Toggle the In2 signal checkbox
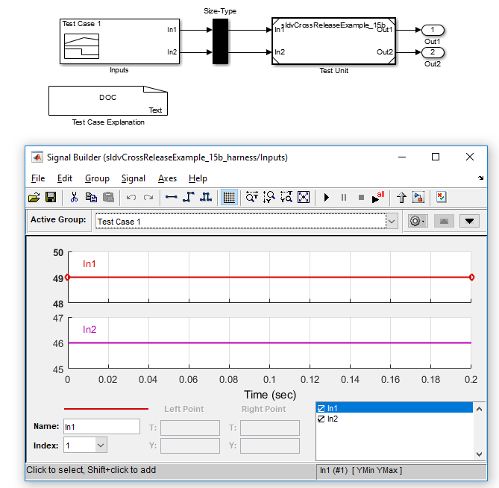Image resolution: width=499 pixels, height=488 pixels. (x=321, y=419)
